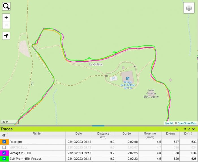Sort traces by the Fichier column header
The width and height of the screenshot is (198, 162).
tap(37, 134)
